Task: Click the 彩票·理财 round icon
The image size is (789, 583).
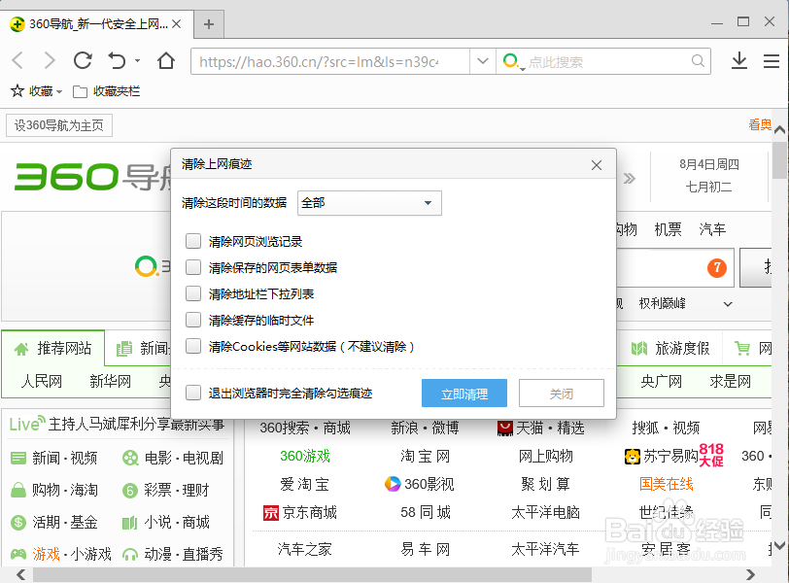Action: [x=130, y=491]
